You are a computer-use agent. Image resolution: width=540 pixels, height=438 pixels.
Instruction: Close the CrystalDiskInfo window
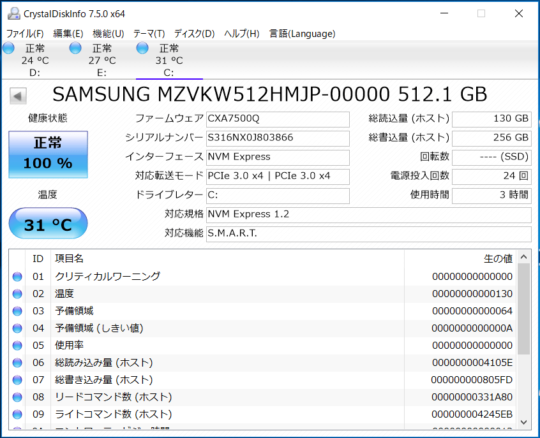[x=519, y=13]
